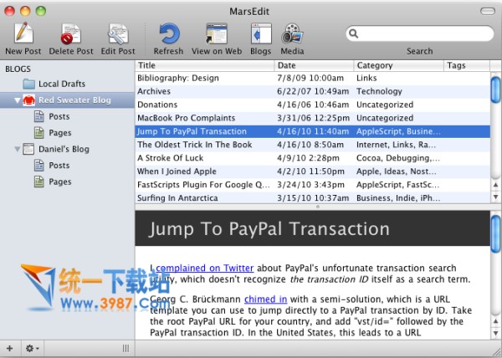Open Pages under Daniel's Blog
This screenshot has width=502, height=358.
click(53, 182)
